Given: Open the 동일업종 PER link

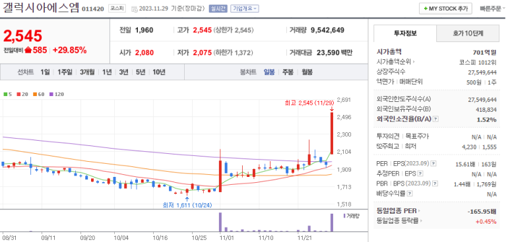Looking at the screenshot, I should (398, 211).
